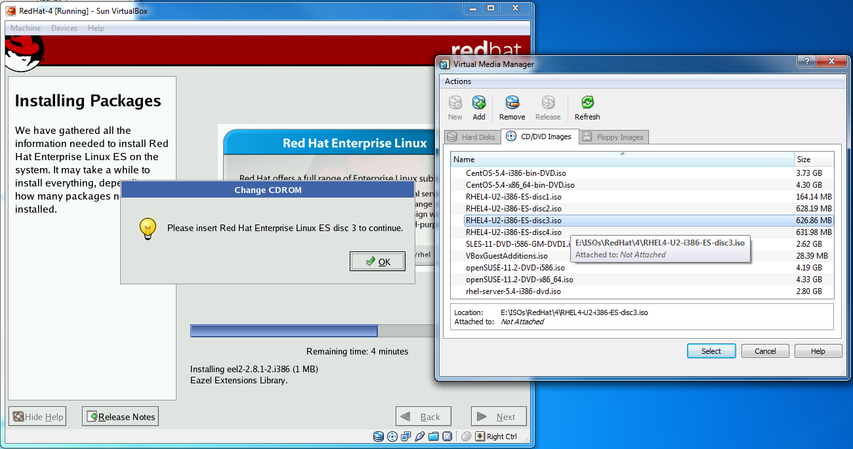This screenshot has width=853, height=449.
Task: Click the network adapters status icon
Action: click(x=406, y=437)
